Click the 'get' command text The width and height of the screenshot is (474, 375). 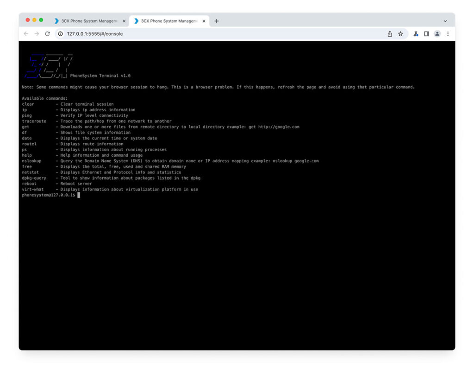point(25,127)
